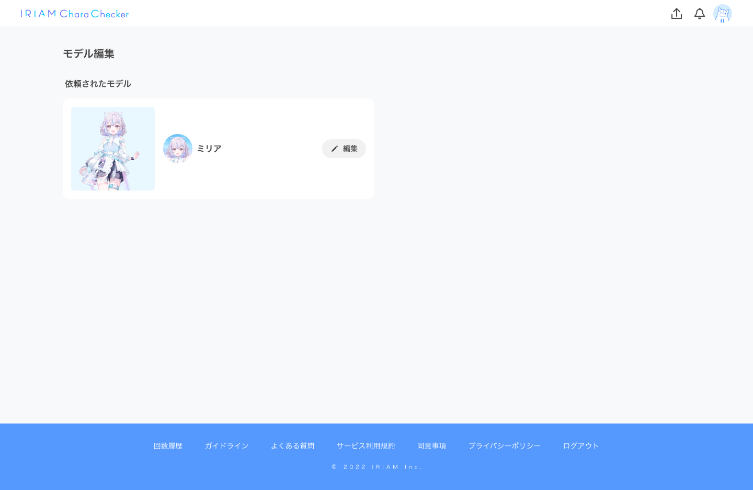Viewport: 753px width, 490px height.
Task: Open the notifications bell
Action: [700, 14]
